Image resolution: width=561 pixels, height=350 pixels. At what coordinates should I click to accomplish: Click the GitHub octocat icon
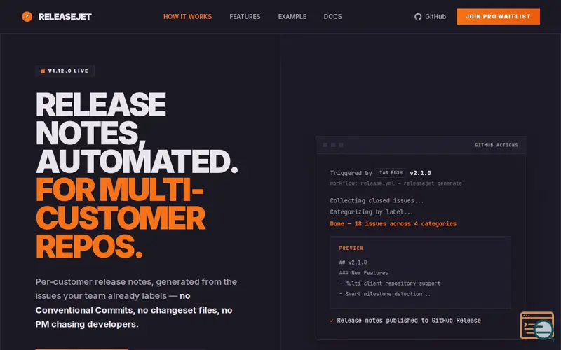[x=418, y=16]
